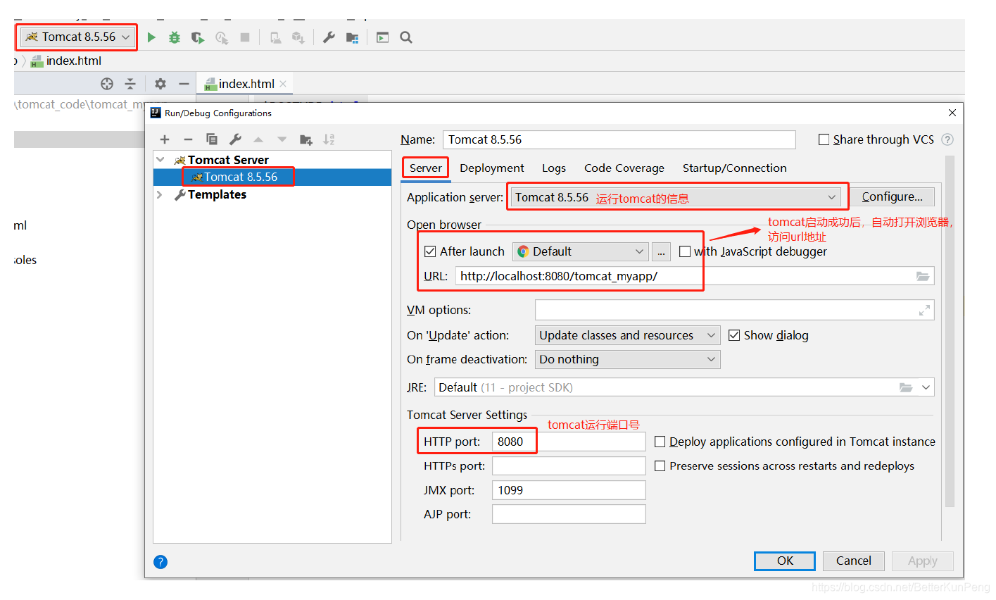Click dialog vertical scrollbar
Image resolution: width=996 pixels, height=600 pixels.
click(950, 331)
